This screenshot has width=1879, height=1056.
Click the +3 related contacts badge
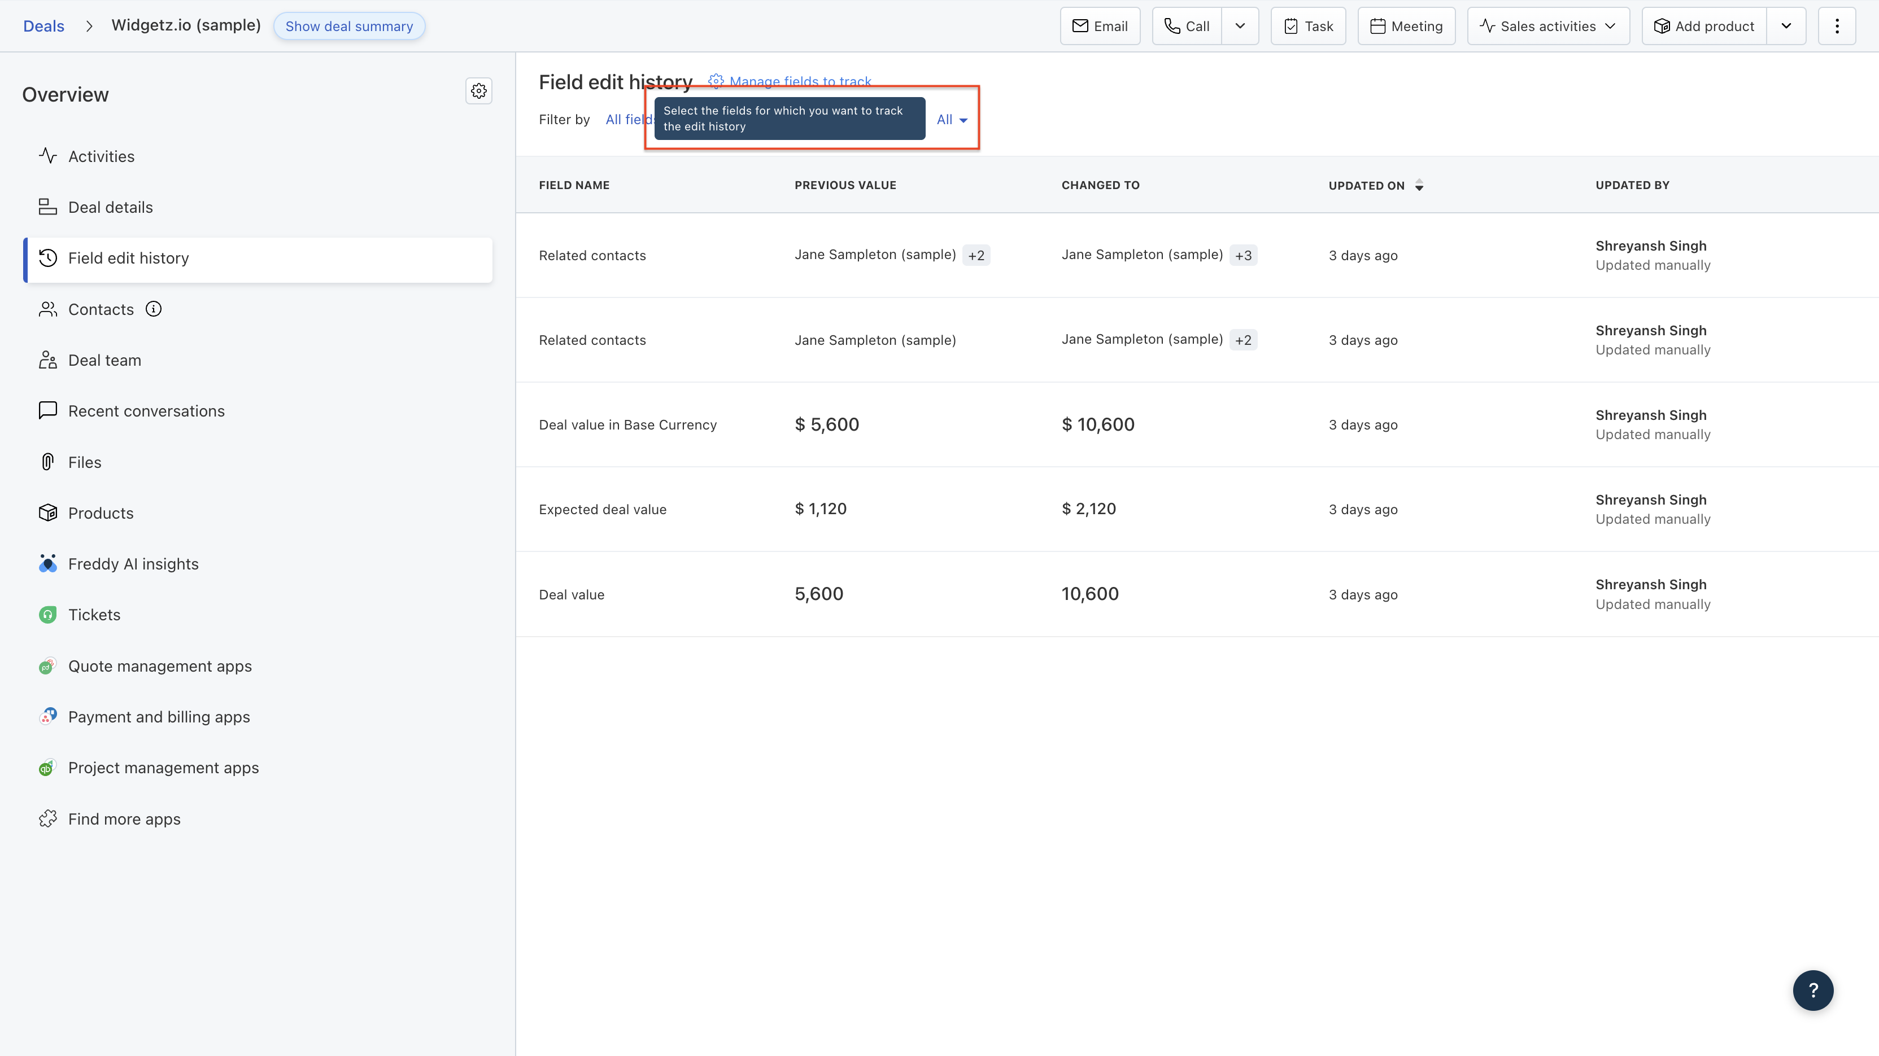tap(1243, 256)
